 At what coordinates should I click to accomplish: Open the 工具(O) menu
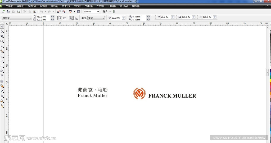tap(111, 6)
